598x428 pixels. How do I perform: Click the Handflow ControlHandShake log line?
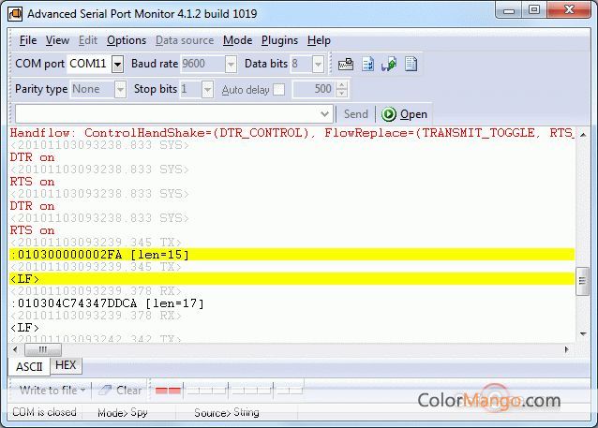292,133
